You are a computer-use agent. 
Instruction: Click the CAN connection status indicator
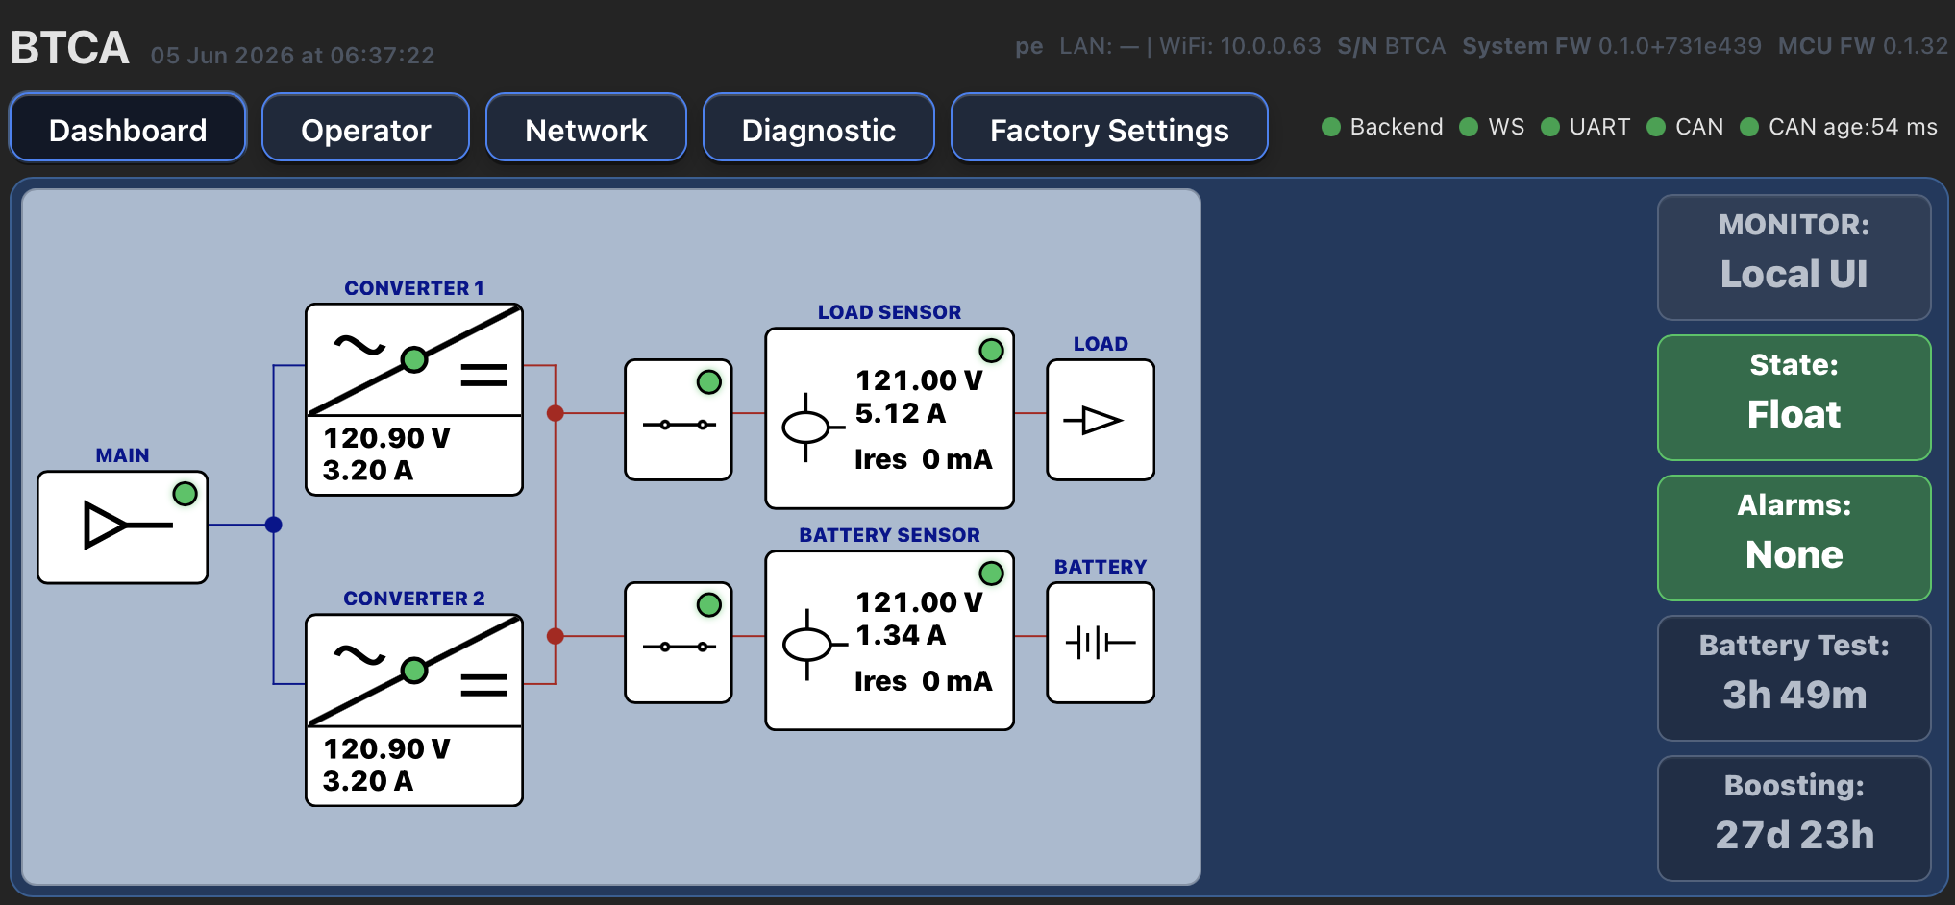coord(1685,127)
